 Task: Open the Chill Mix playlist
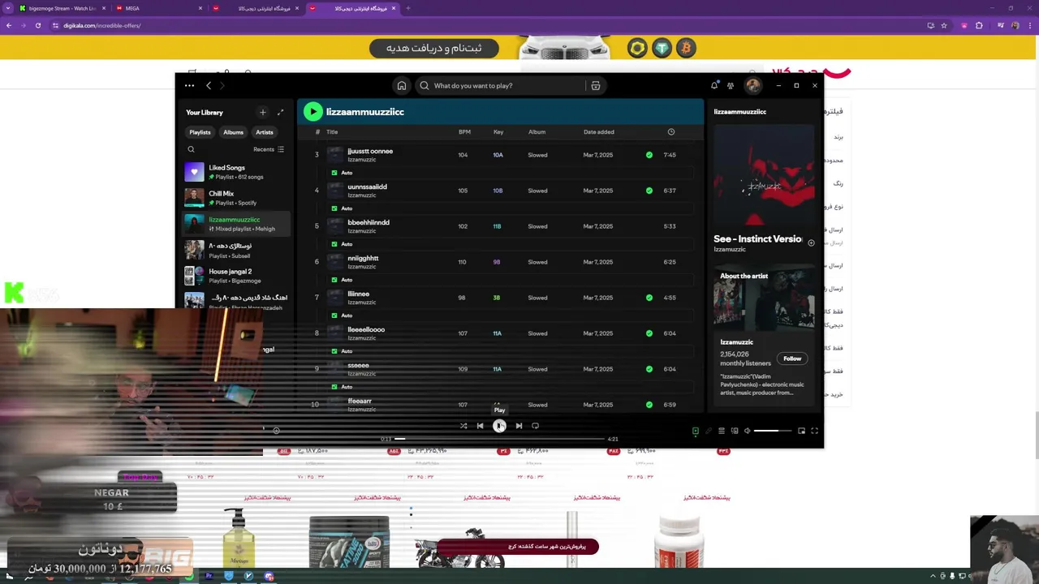[236, 198]
